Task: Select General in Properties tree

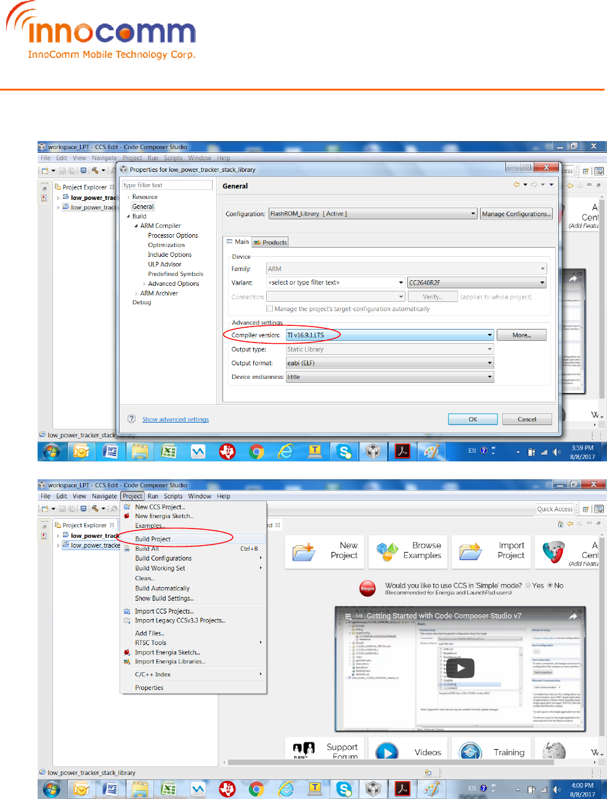Action: [x=143, y=206]
